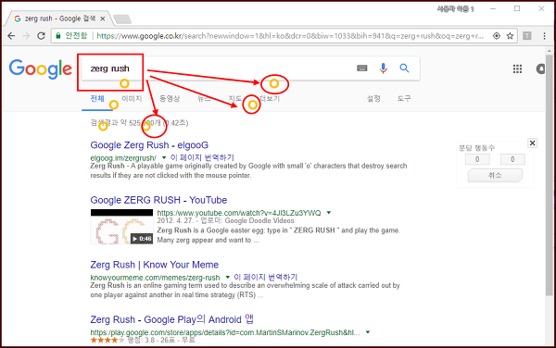Click the green secure padlock icon
Image resolution: width=556 pixels, height=348 pixels.
click(58, 35)
